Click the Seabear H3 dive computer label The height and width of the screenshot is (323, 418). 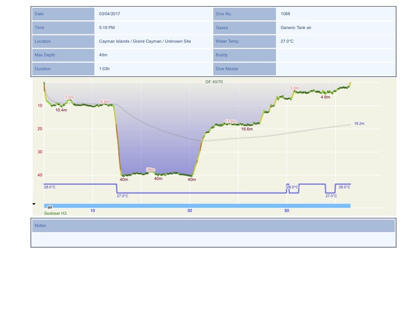pos(56,213)
